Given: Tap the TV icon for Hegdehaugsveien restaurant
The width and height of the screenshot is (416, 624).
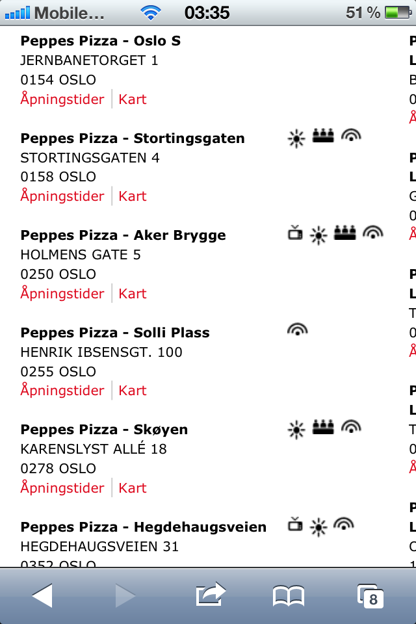Looking at the screenshot, I should pyautogui.click(x=295, y=525).
